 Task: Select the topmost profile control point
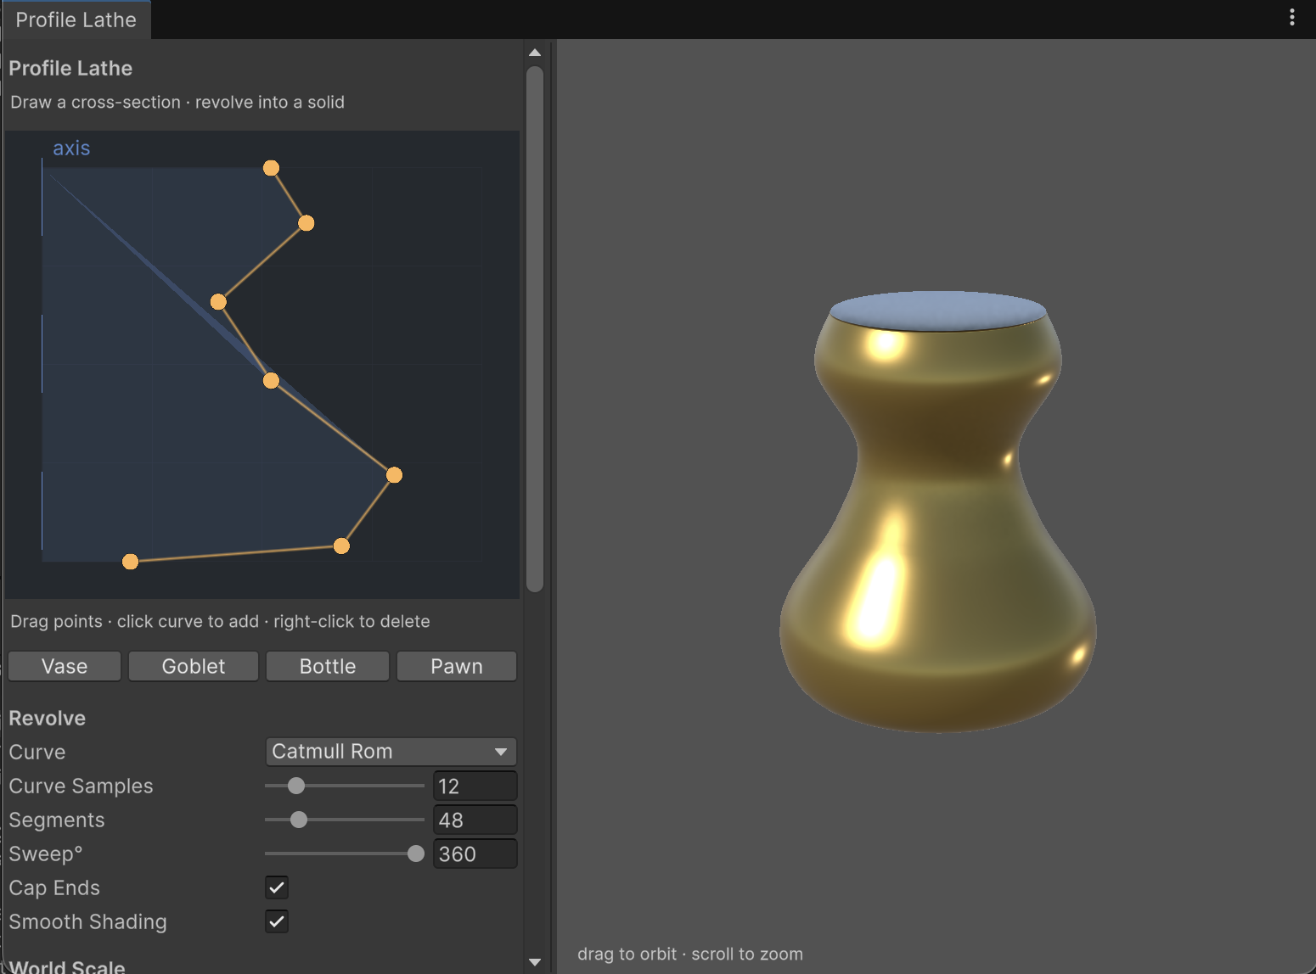(x=271, y=168)
